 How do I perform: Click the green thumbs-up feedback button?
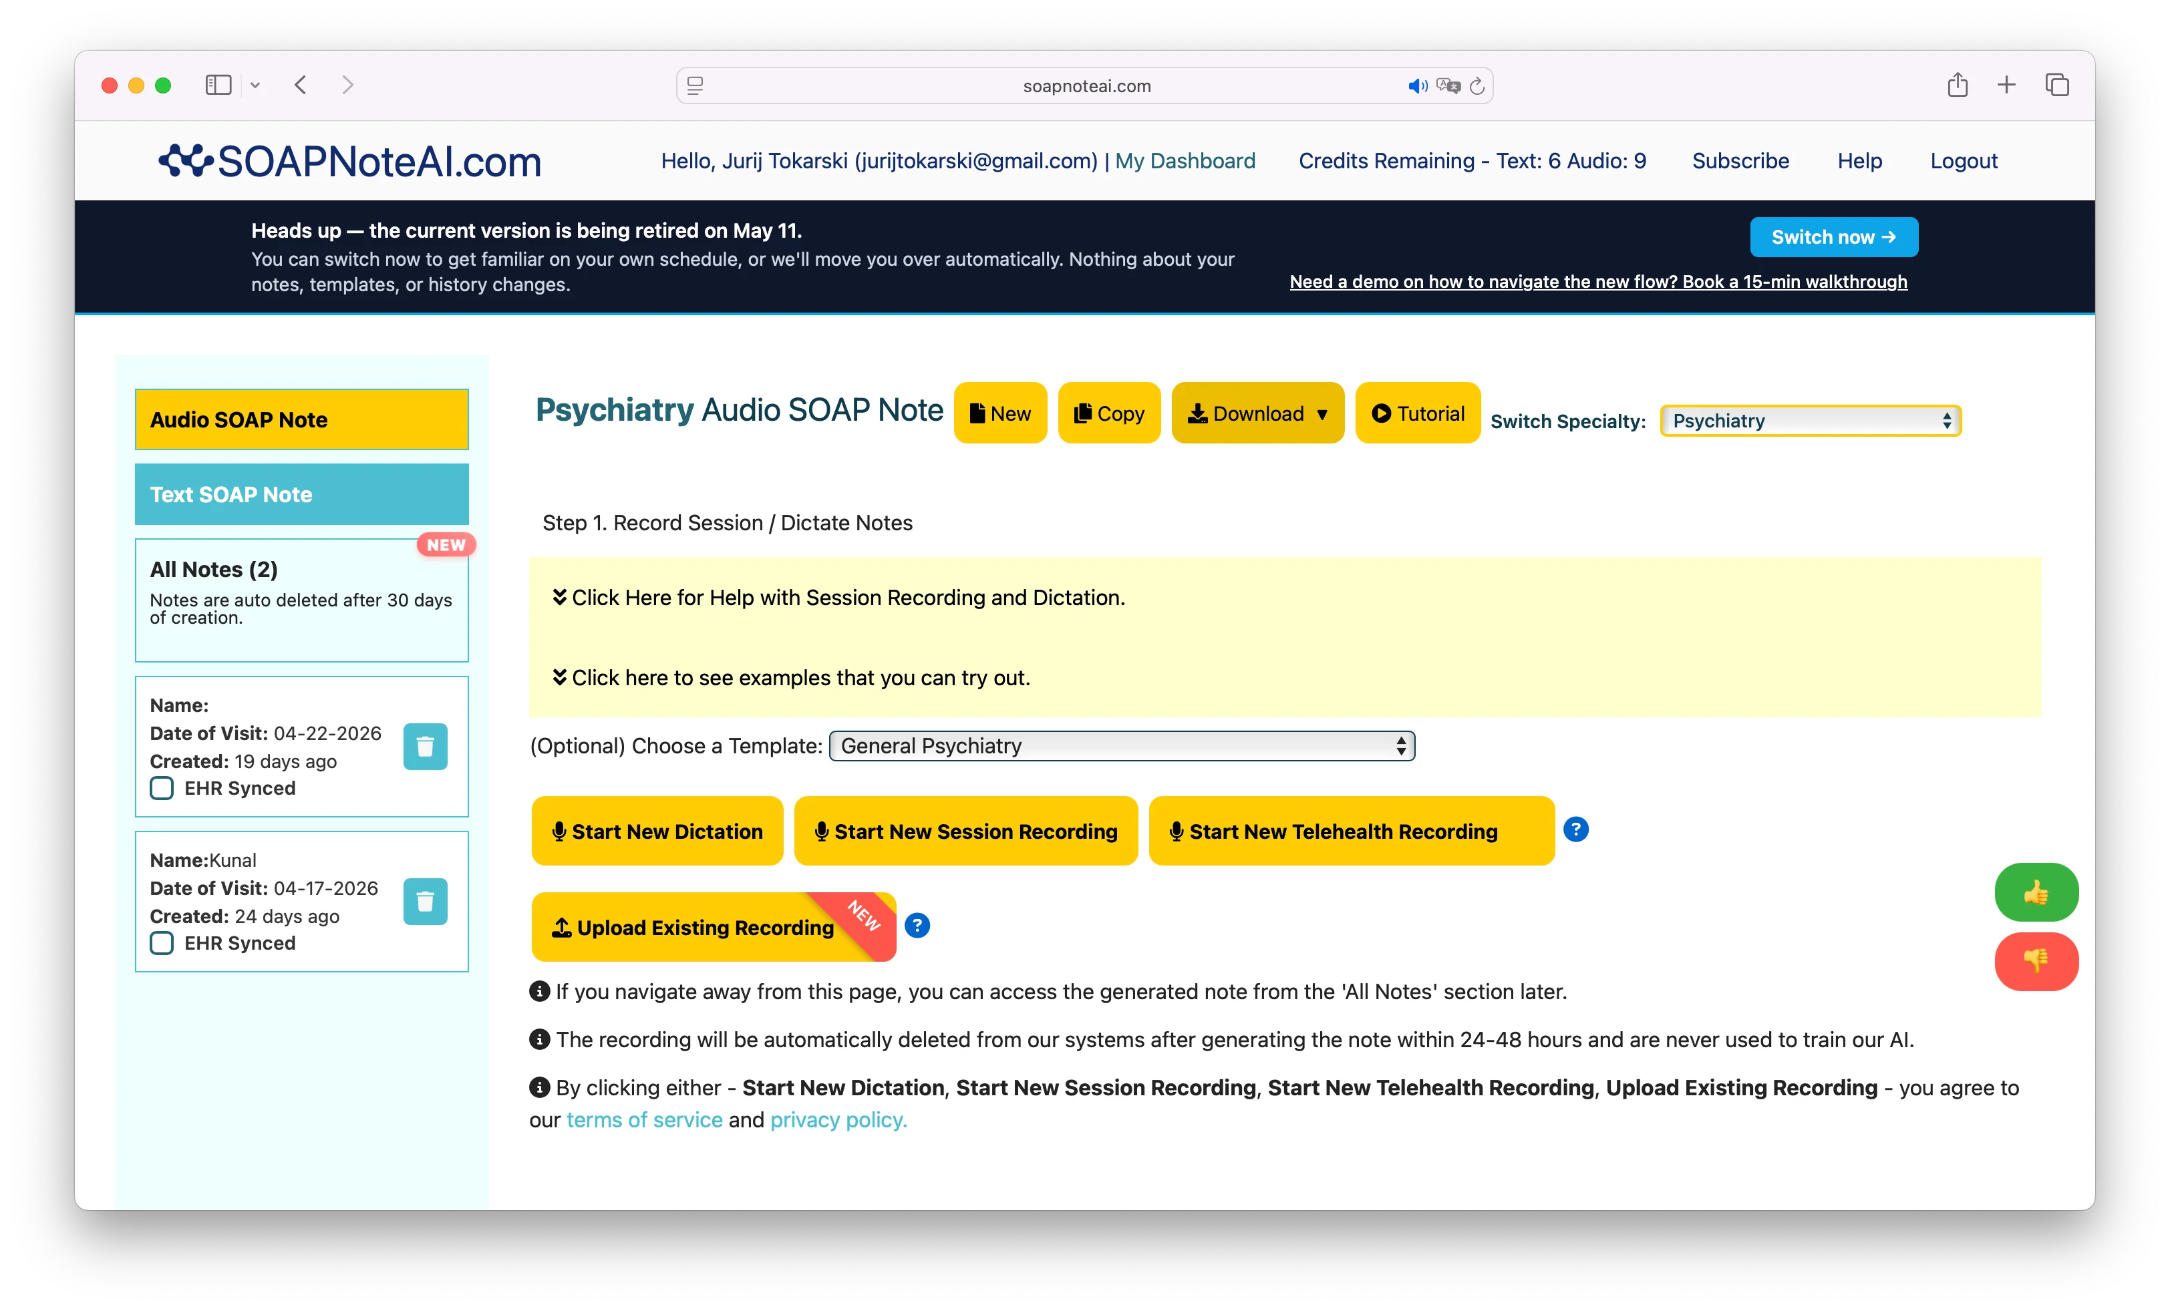[2036, 893]
